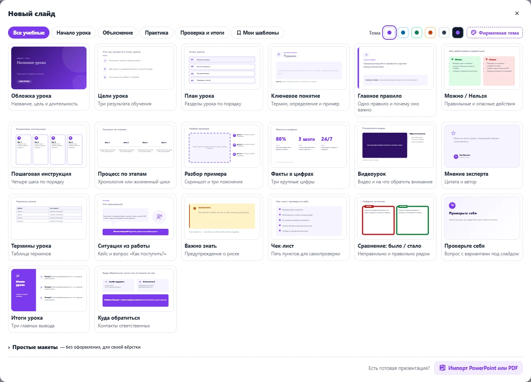Image resolution: width=531 pixels, height=382 pixels.
Task: Choose the Итоги урока slide
Action: [x=49, y=299]
